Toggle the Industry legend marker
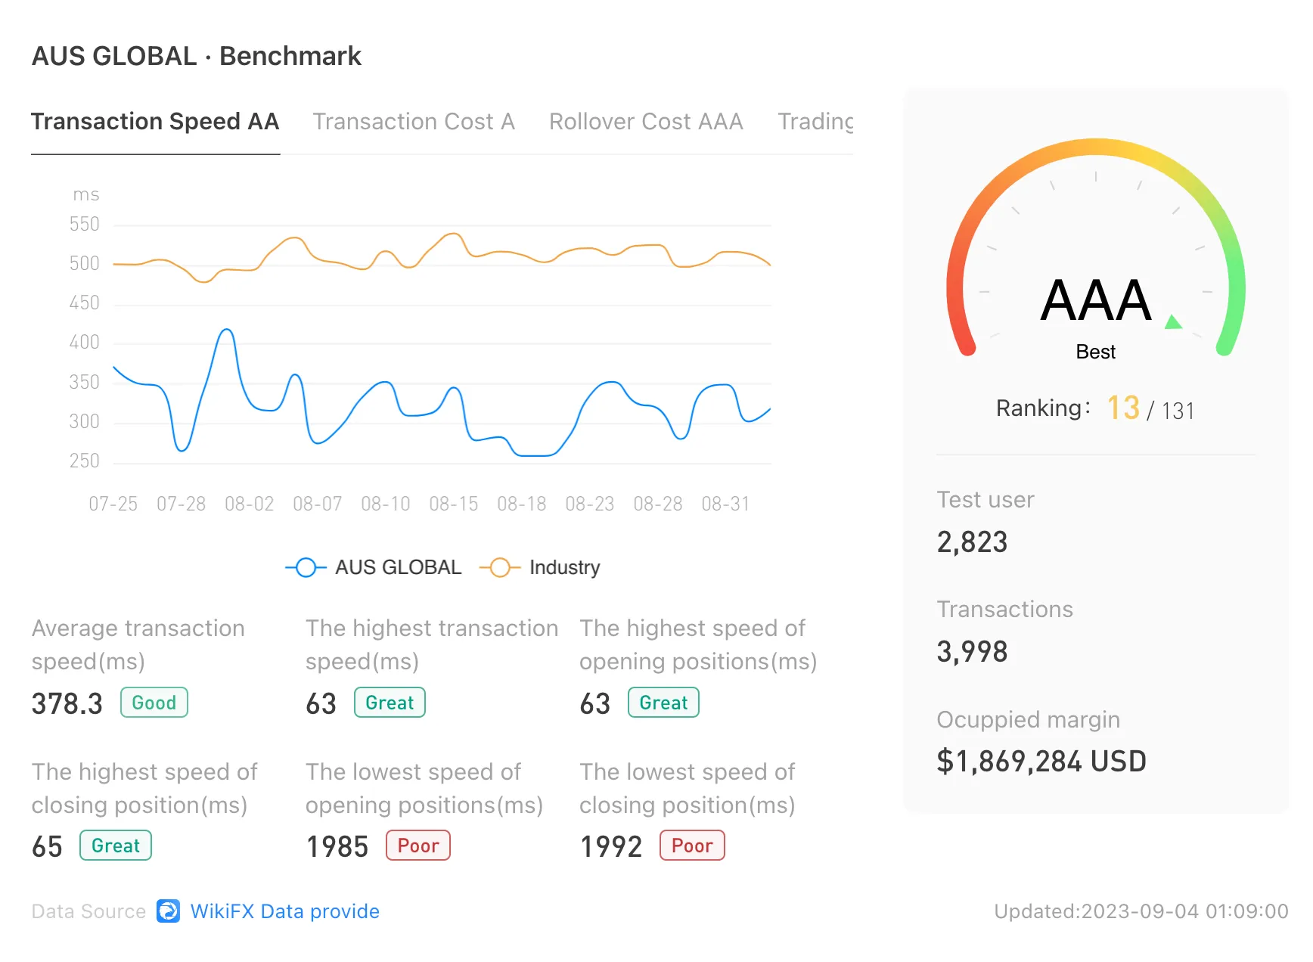Viewport: 1313px width, 962px height. click(x=500, y=567)
